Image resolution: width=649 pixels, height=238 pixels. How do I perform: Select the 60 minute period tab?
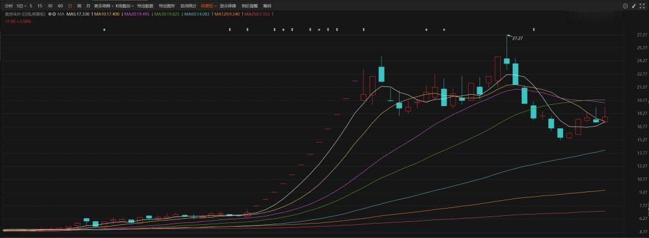tap(61, 6)
